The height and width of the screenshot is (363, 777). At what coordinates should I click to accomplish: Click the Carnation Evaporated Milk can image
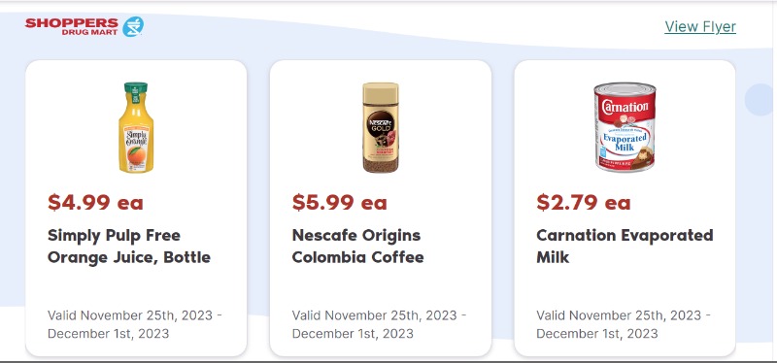pos(625,127)
